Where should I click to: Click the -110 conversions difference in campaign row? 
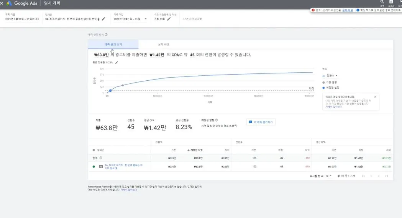point(307,167)
